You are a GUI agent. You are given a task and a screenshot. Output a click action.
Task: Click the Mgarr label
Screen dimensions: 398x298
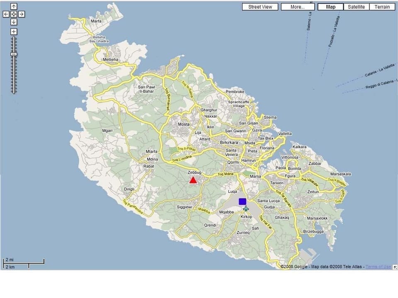point(107,130)
